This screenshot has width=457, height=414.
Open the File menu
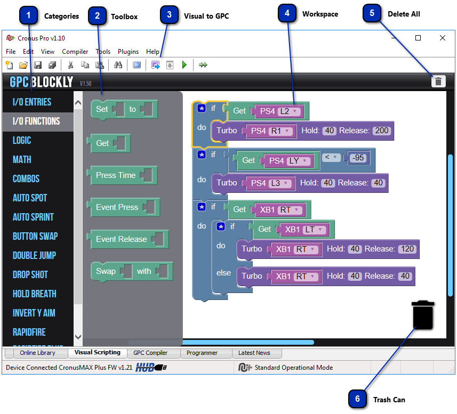pyautogui.click(x=11, y=52)
